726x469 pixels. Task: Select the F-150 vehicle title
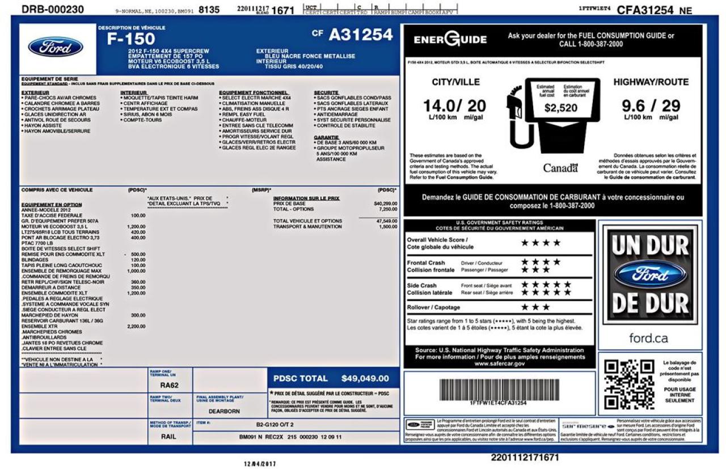pyautogui.click(x=131, y=39)
